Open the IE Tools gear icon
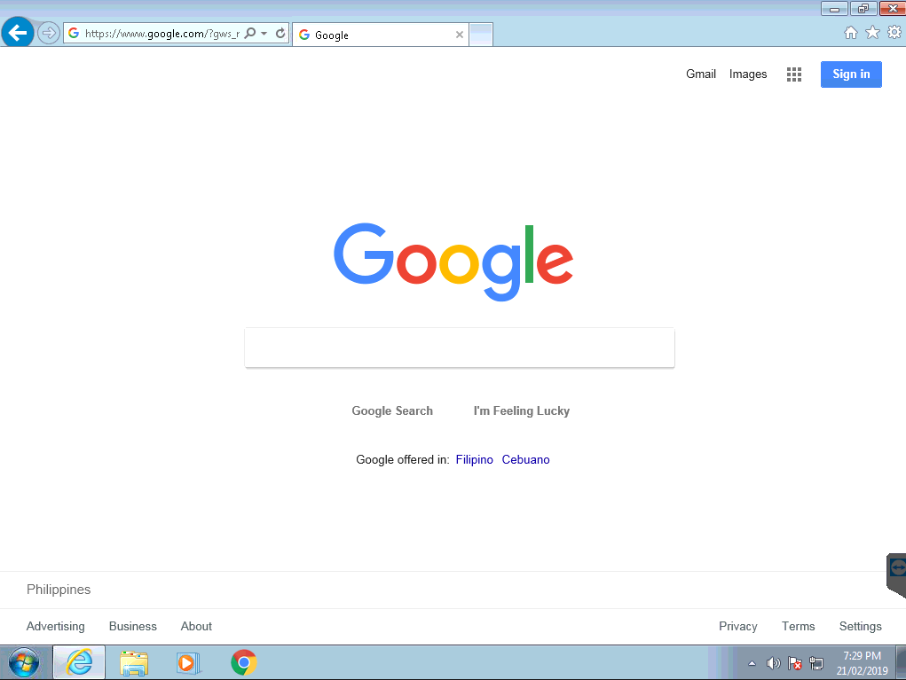This screenshot has height=680, width=906. coord(894,32)
